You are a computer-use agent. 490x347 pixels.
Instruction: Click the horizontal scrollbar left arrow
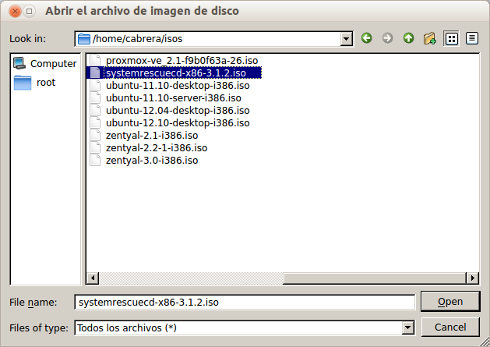[93, 278]
